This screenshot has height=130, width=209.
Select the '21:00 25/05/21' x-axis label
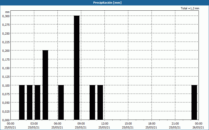point(175,126)
